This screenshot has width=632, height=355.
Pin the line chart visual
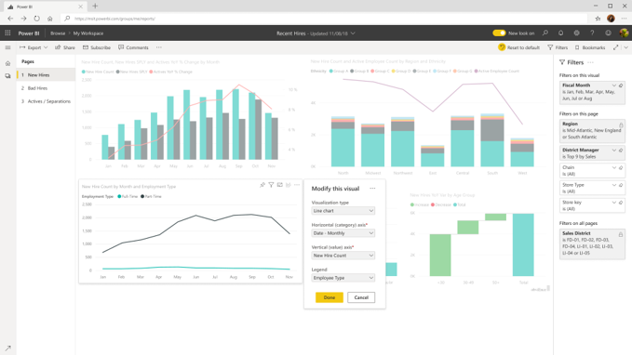[x=262, y=185]
